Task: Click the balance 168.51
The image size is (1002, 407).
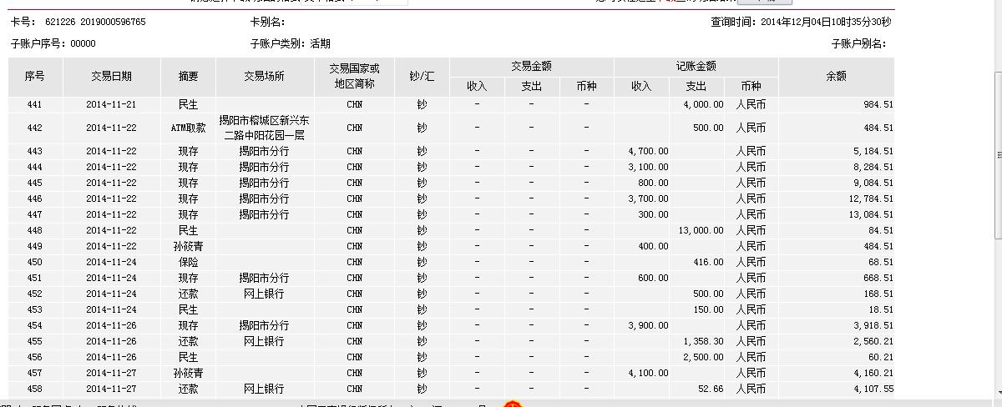Action: pos(878,294)
